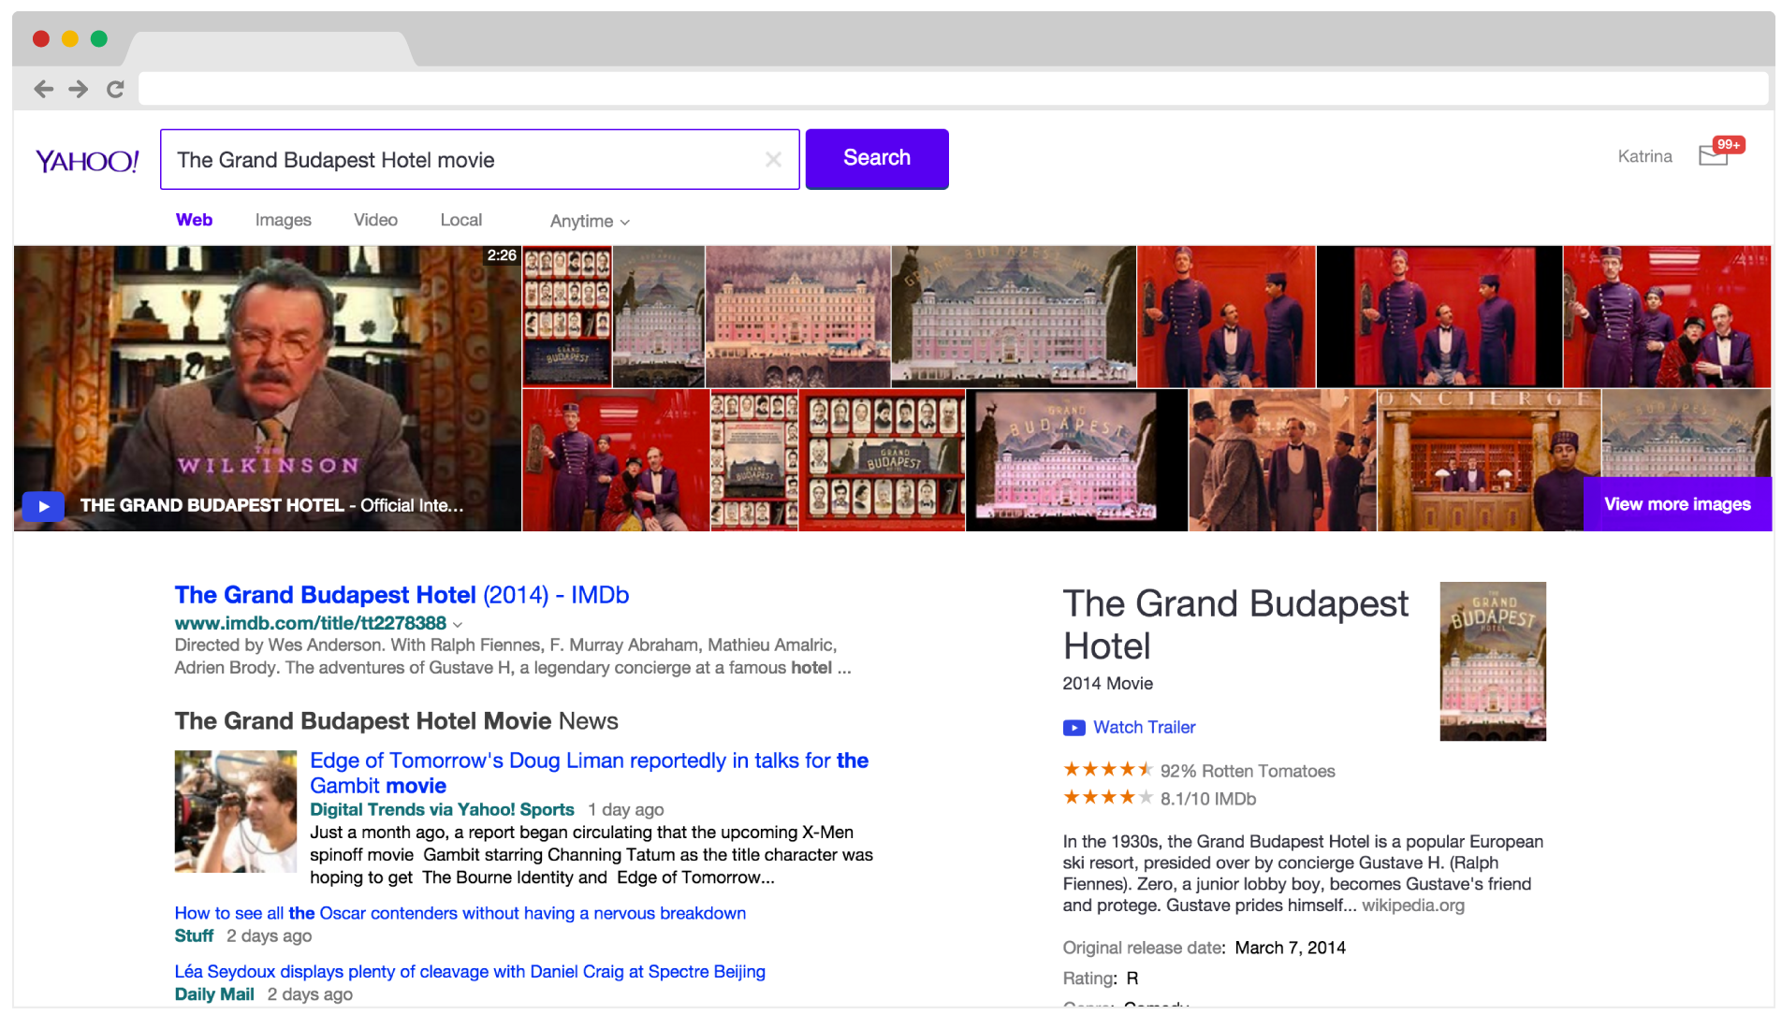Open the black-framed pink hotel image
The image size is (1782, 1029).
(1076, 460)
